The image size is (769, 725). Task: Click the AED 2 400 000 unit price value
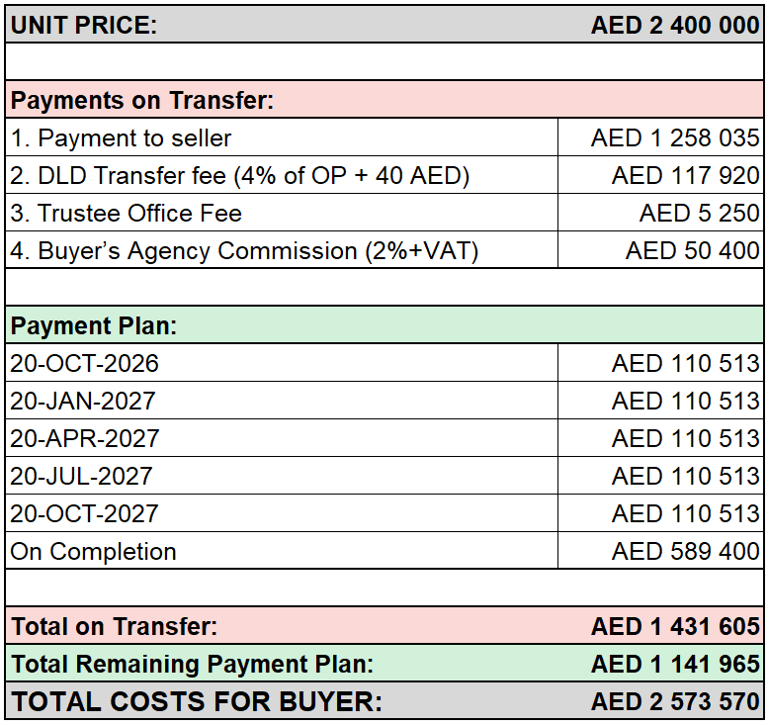[x=675, y=25]
